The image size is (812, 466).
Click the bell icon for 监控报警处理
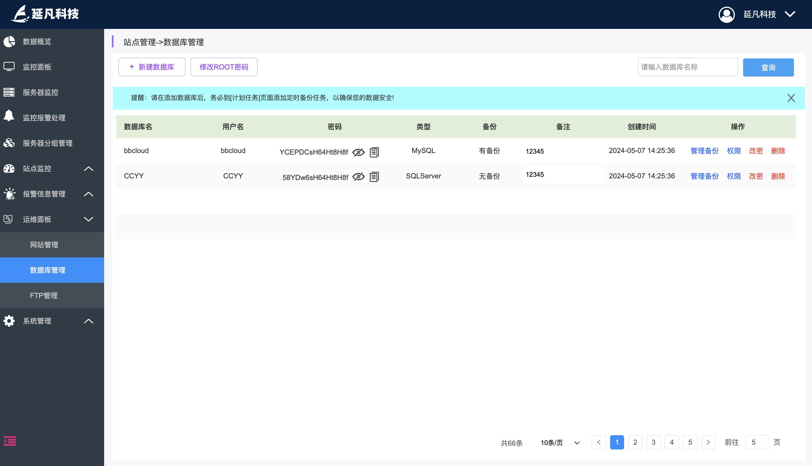point(9,116)
